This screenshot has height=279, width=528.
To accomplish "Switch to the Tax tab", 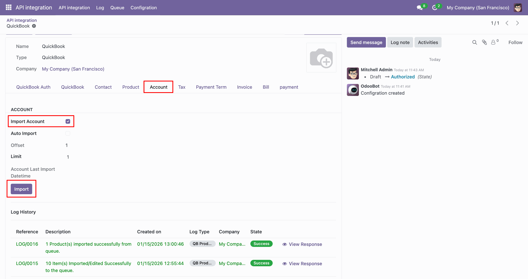I will [x=182, y=87].
